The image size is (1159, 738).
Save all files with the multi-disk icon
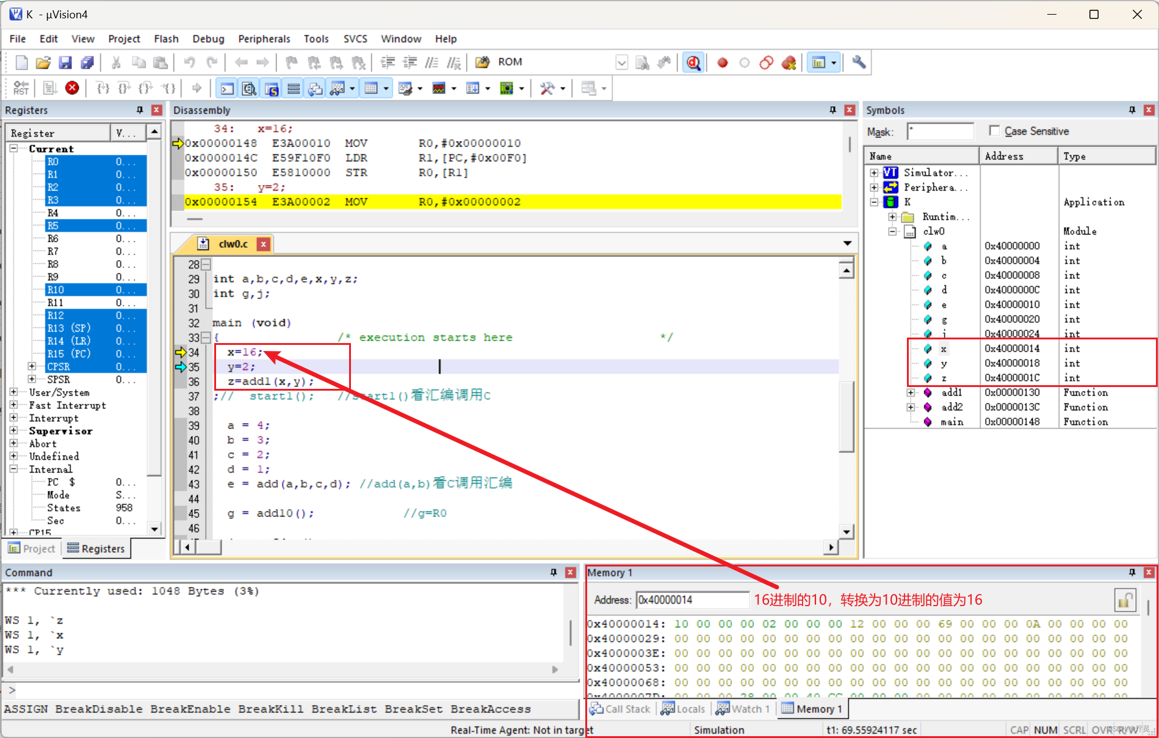87,62
